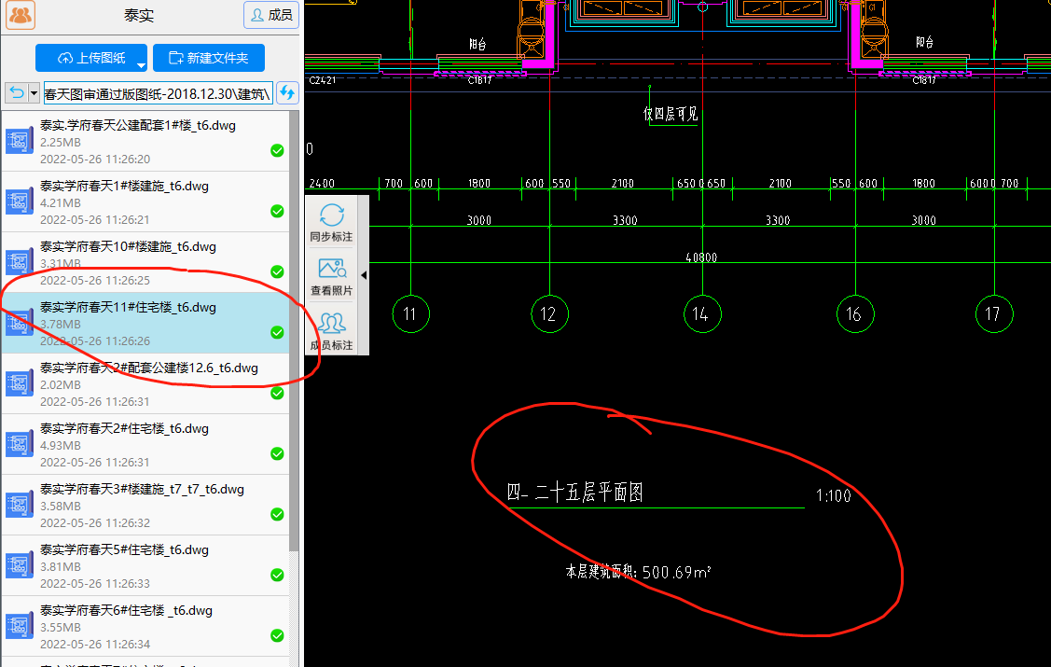Click the drawing icon of 2#住宅楼 file
The width and height of the screenshot is (1051, 667).
[20, 444]
